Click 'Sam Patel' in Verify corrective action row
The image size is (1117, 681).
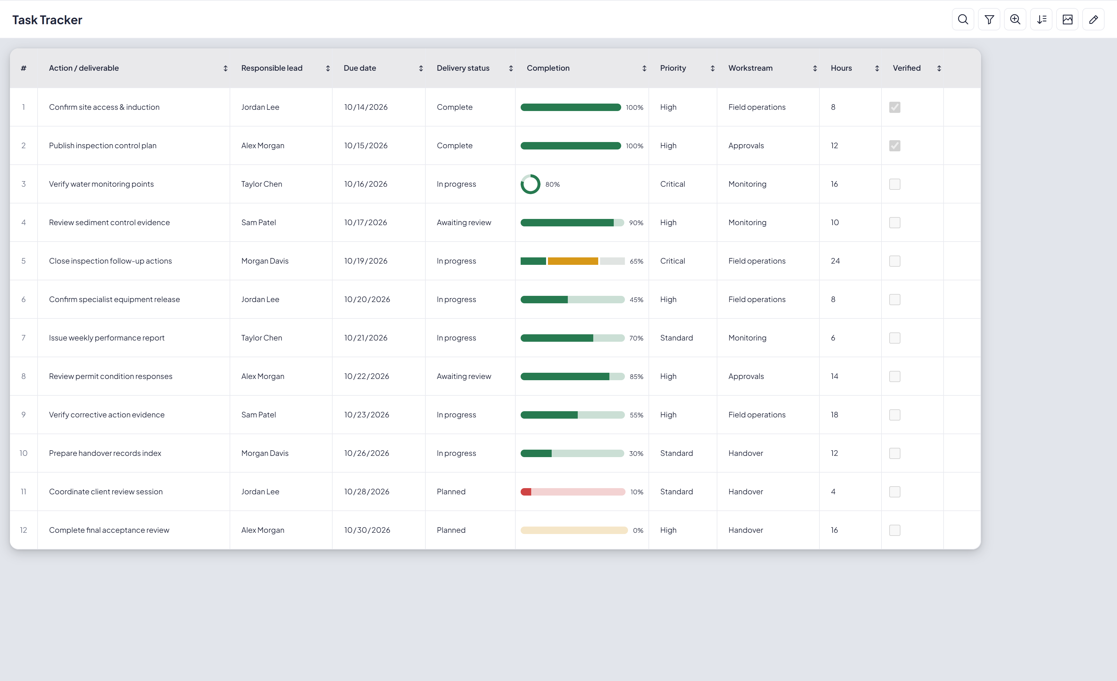[258, 415]
